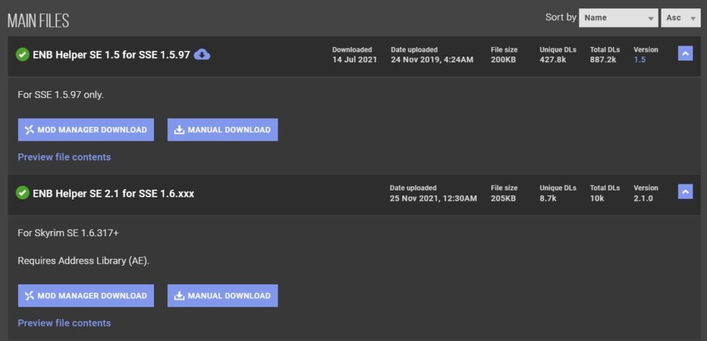The width and height of the screenshot is (707, 341).
Task: Click the 'For Skyrim SE 1.6.317+' description
Action: 68,233
